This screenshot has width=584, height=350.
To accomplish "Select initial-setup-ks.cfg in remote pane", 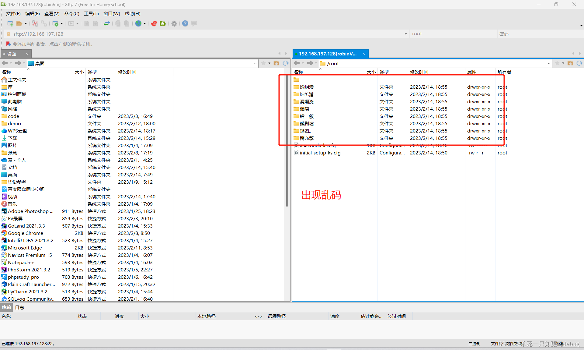I will point(320,153).
